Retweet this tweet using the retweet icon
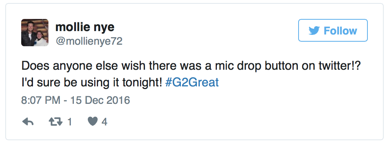Viewport: 389px width, 144px height. click(x=56, y=122)
